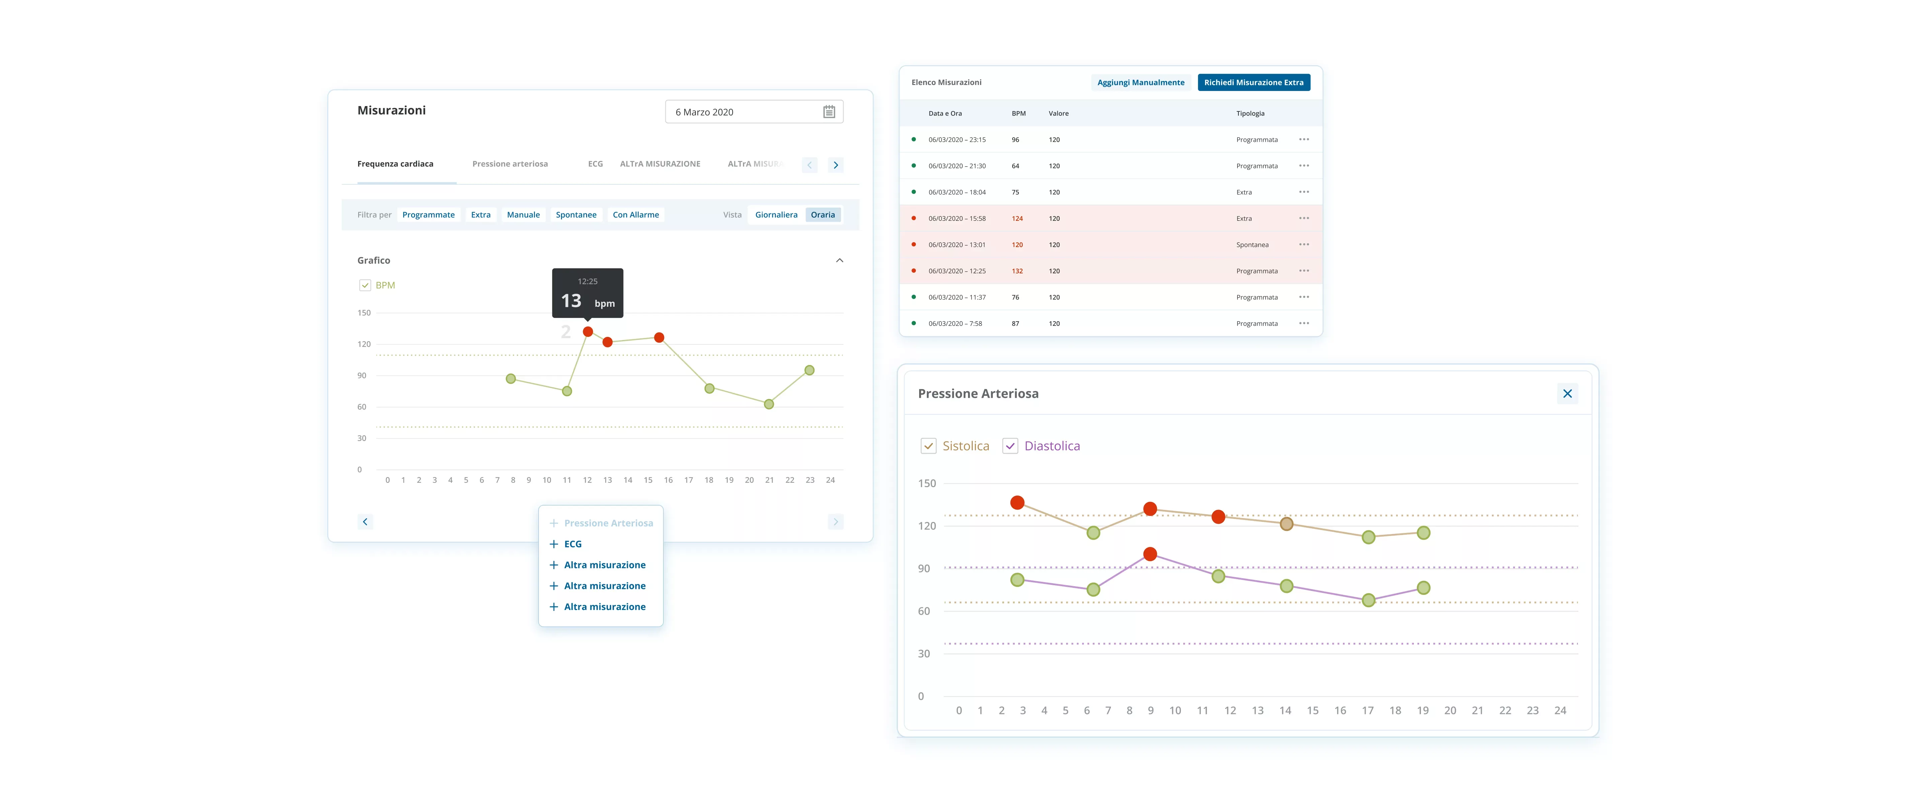Viewport: 1928px width, 803px height.
Task: Go to previous chart with left arrow
Action: pyautogui.click(x=365, y=522)
